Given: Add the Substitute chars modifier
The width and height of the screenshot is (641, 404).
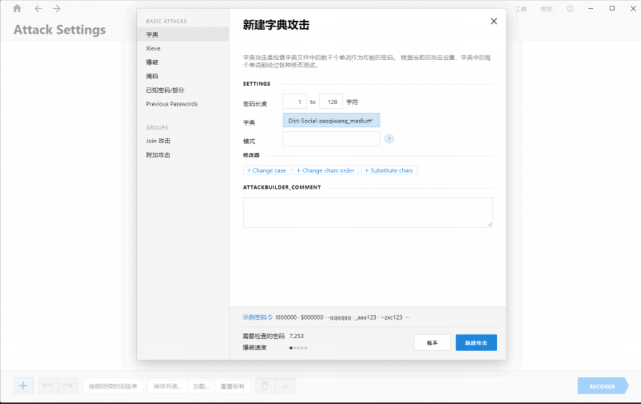Looking at the screenshot, I should coord(389,171).
